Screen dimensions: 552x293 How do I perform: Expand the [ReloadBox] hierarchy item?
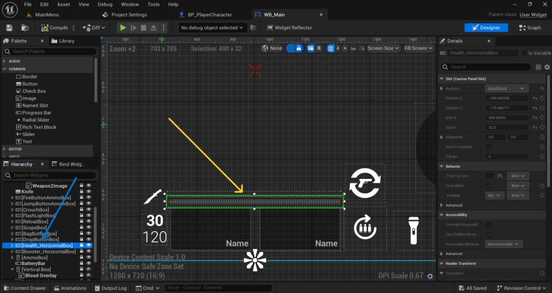coord(13,222)
